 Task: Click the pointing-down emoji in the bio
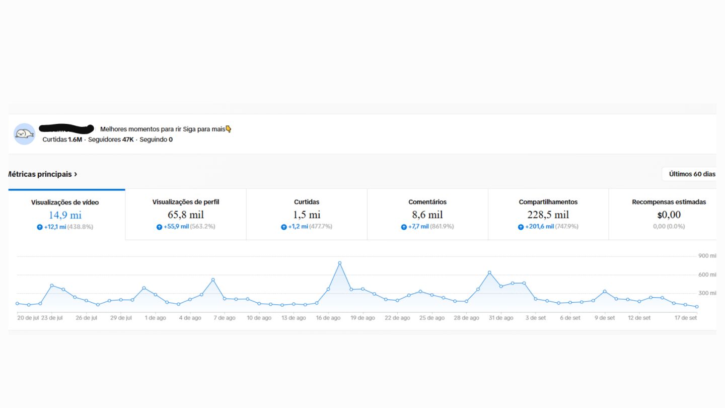[229, 129]
